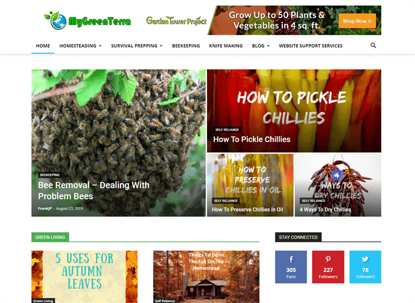Open Things To Do In The Fall thumbnail
Viewport: 415px width, 303px height.
pos(206,277)
